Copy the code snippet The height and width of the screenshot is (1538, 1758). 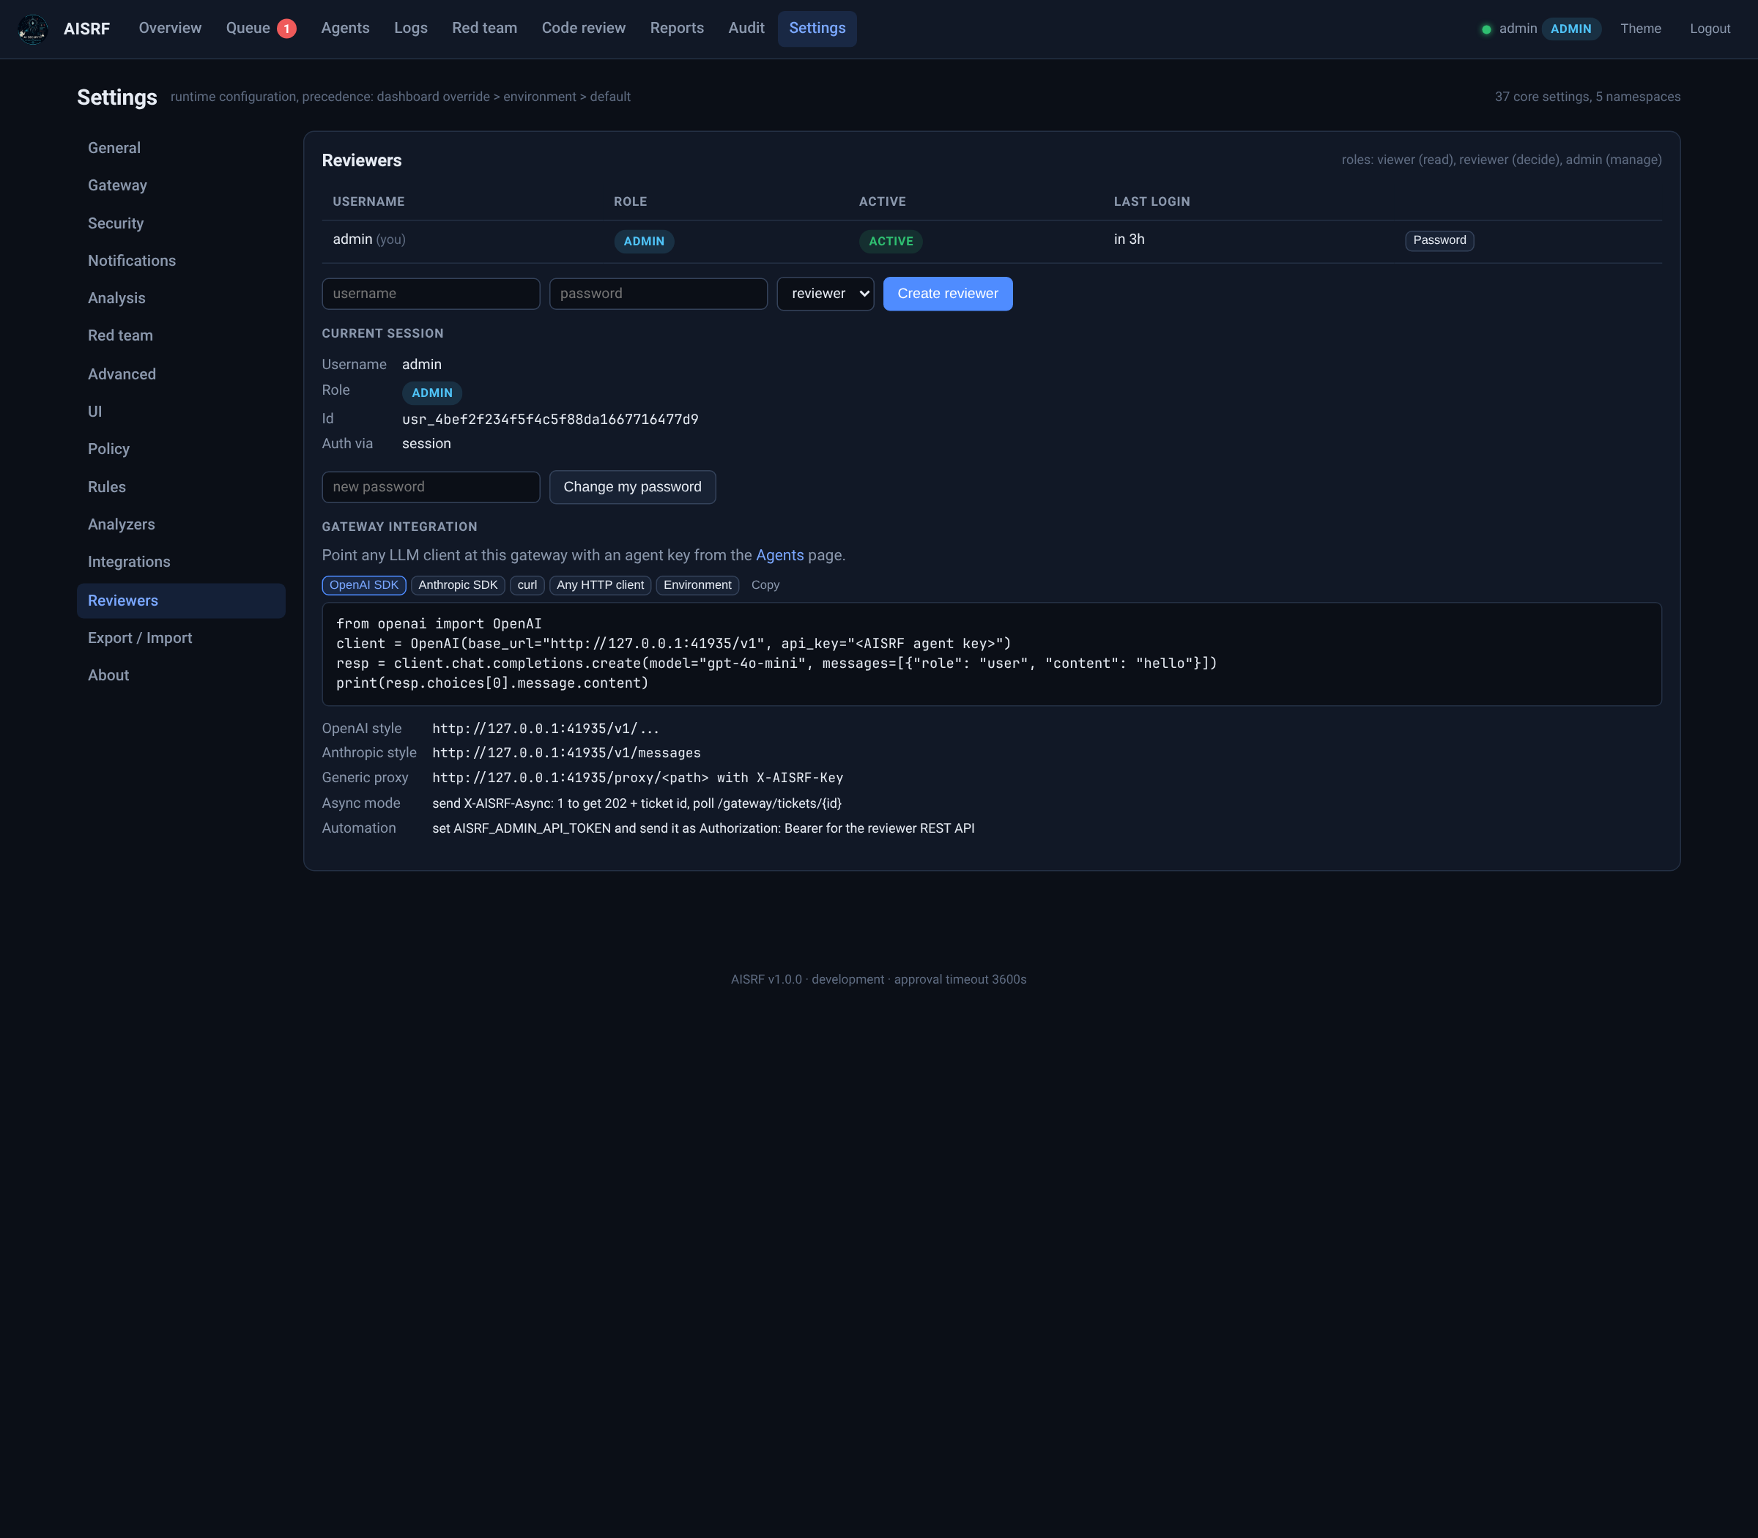coord(765,585)
